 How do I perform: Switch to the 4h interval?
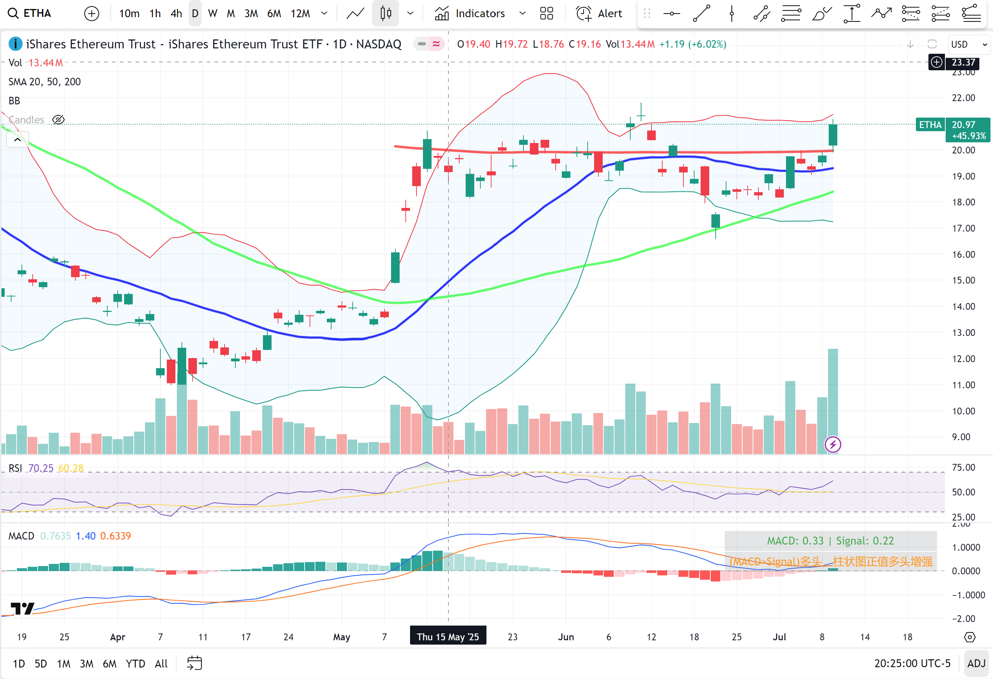(176, 14)
